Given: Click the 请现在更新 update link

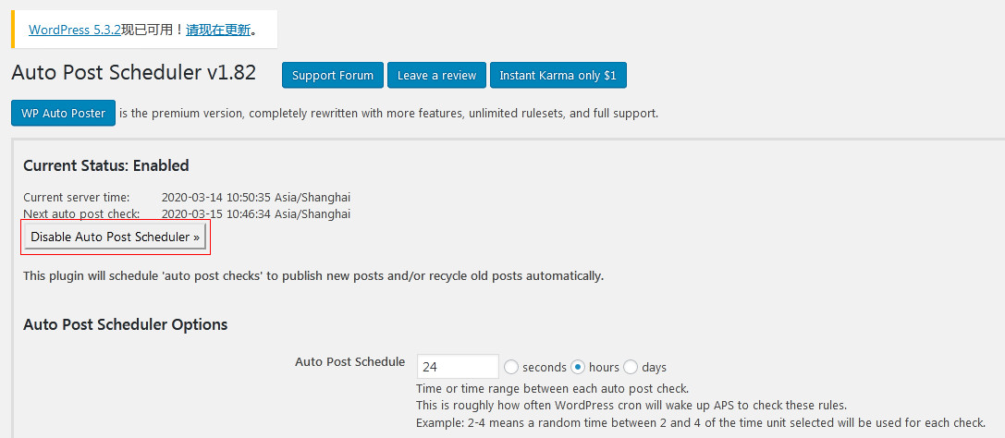Looking at the screenshot, I should pos(218,30).
